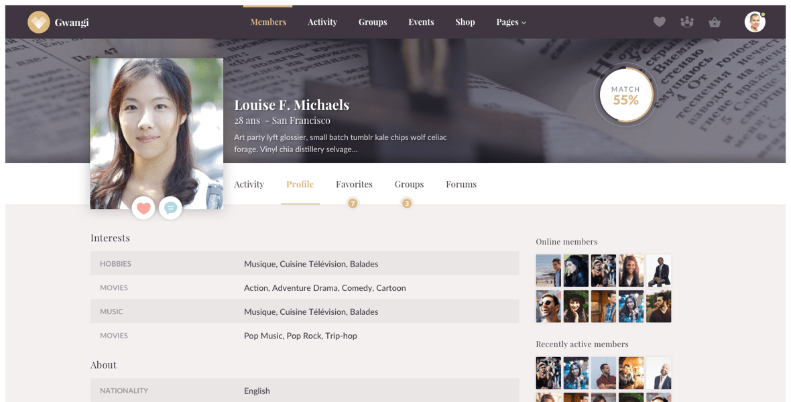This screenshot has height=402, width=791.
Task: Switch to the Forums profile tab
Action: click(x=461, y=184)
